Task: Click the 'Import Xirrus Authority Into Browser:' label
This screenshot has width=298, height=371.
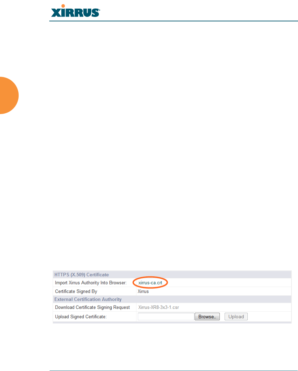Action: 91,283
